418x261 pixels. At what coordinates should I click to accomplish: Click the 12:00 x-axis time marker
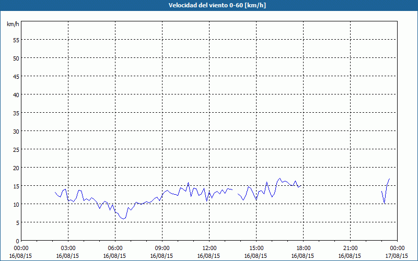pyautogui.click(x=209, y=248)
